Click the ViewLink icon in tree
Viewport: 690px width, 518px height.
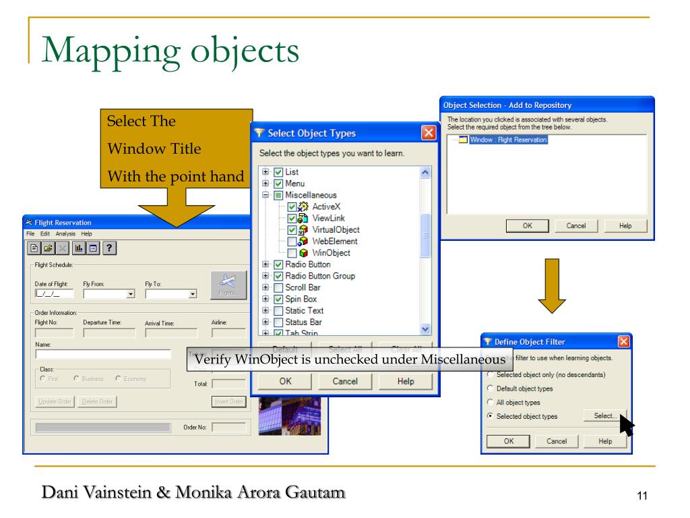(x=303, y=218)
